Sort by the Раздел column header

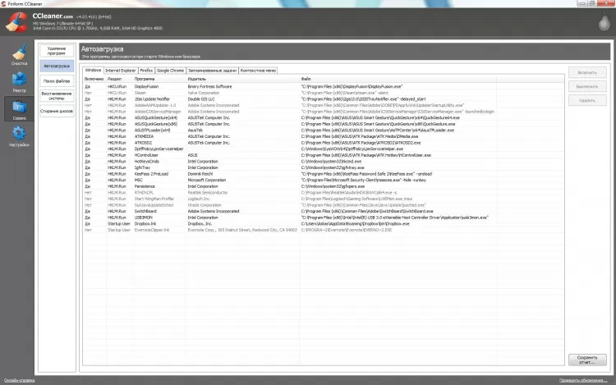119,79
